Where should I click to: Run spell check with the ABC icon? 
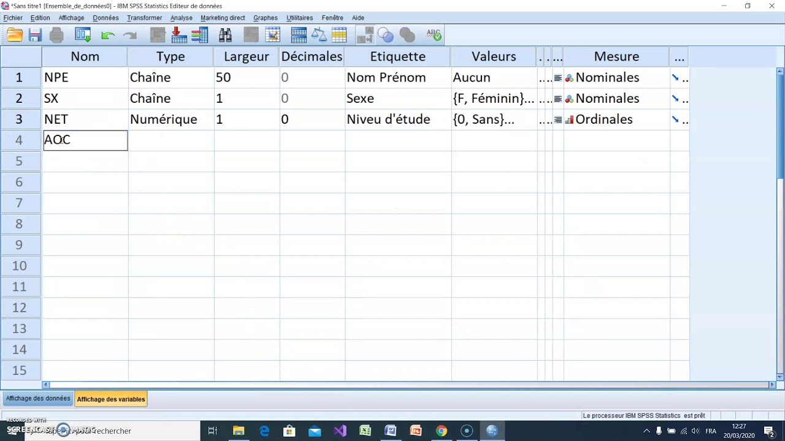(x=434, y=35)
